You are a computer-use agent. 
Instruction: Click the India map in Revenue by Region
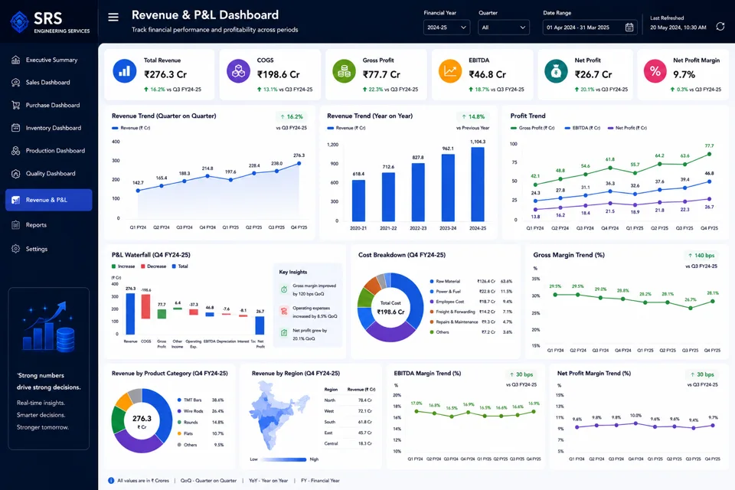[x=277, y=416]
